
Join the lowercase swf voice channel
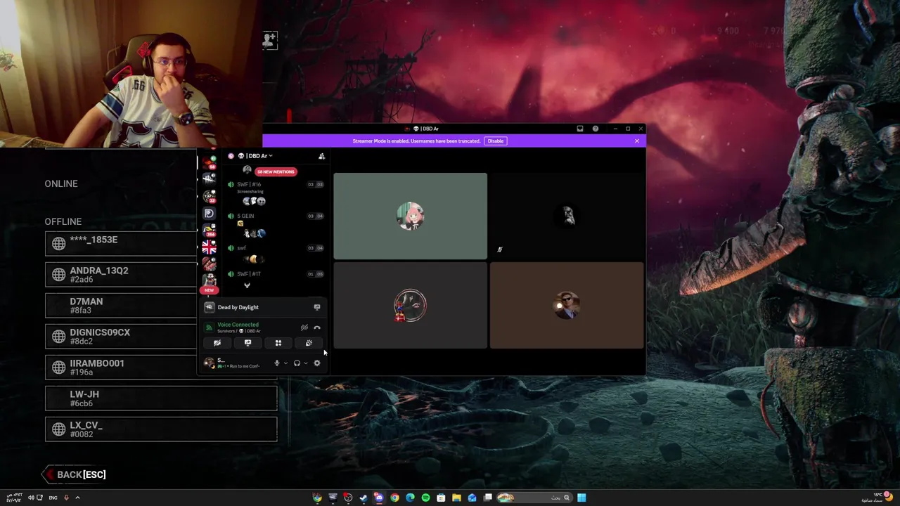tap(274, 247)
